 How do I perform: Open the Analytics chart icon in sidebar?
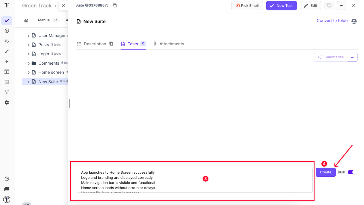click(x=7, y=82)
